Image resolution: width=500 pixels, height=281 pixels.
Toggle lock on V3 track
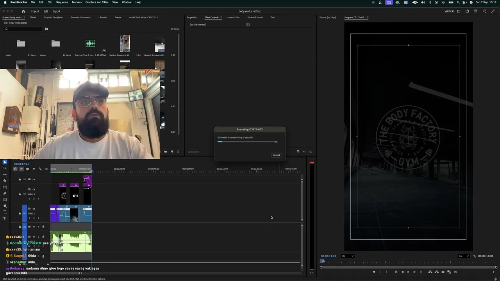point(20,180)
